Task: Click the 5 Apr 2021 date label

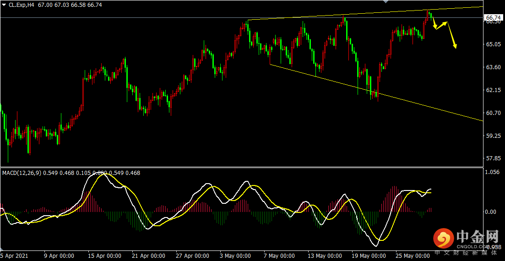Action: [14, 256]
